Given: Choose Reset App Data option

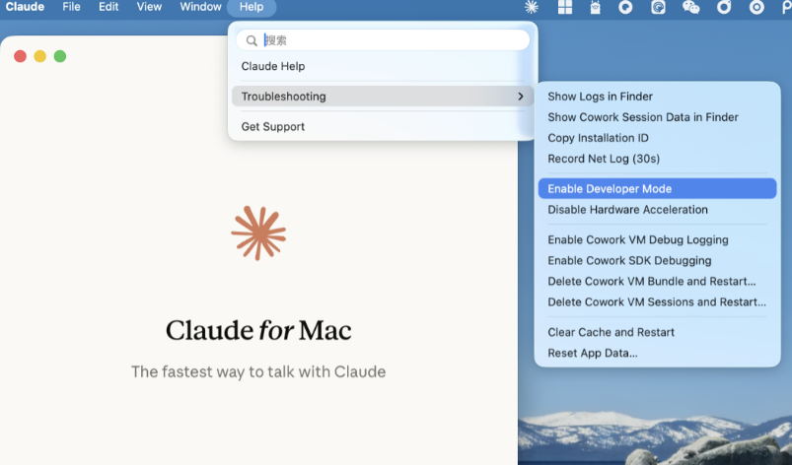Looking at the screenshot, I should coord(593,353).
